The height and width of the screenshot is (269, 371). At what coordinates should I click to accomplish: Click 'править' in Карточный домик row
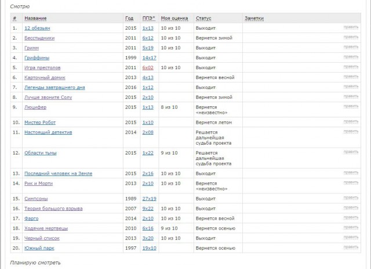(351, 77)
